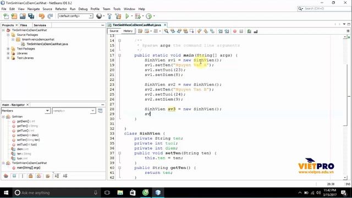Viewport: 352px width, 198px height.
Task: Click the Undo toolbar icon
Action: point(42,16)
